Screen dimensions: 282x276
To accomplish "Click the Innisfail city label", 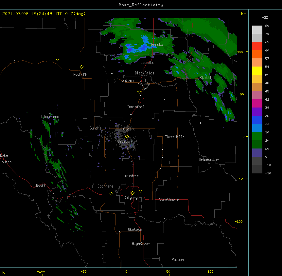I will point(136,107).
